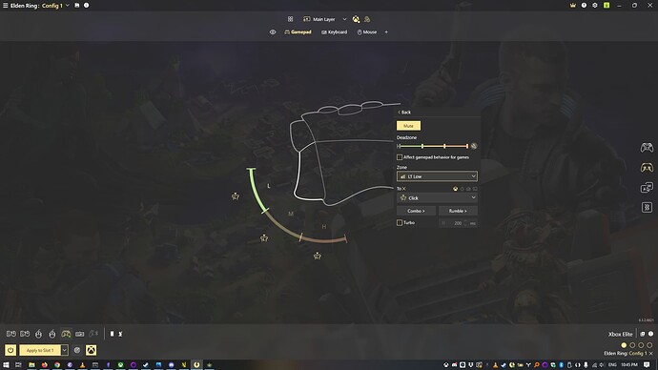The width and height of the screenshot is (658, 370).
Task: Switch to the Keyboard tab
Action: tap(334, 32)
